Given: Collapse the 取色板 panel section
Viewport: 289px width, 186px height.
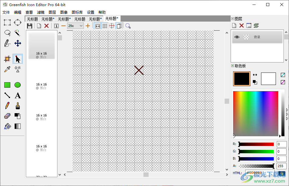Looking at the screenshot, I should point(232,66).
